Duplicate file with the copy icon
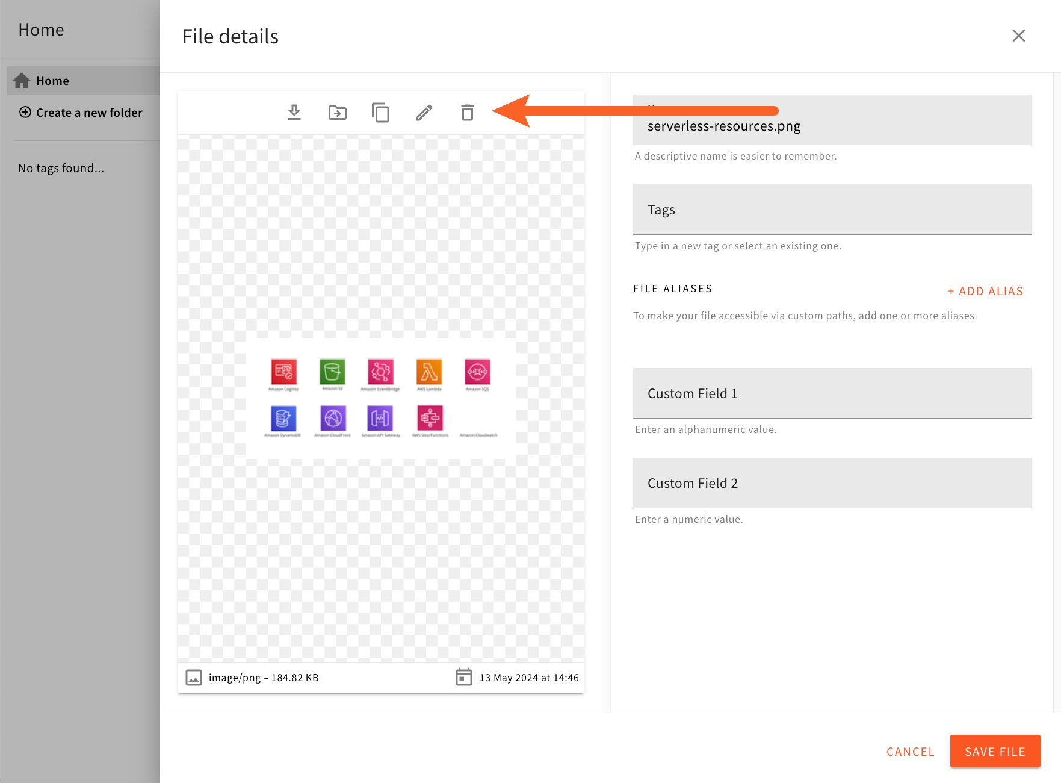This screenshot has width=1061, height=783. tap(380, 112)
